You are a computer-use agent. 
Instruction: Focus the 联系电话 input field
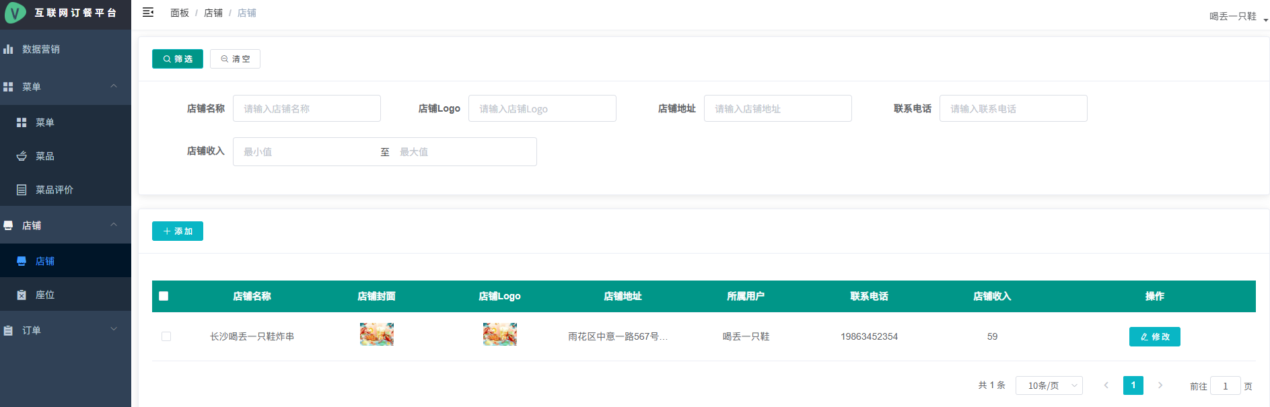coord(1014,108)
